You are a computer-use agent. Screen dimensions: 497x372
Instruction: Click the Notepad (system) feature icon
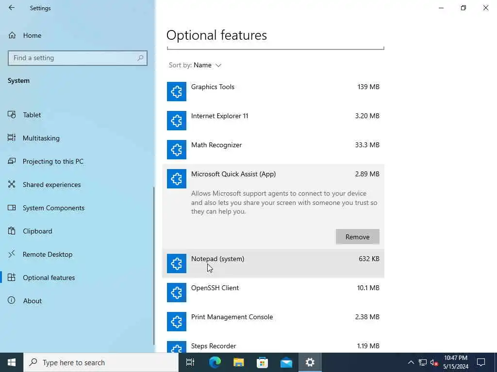point(177,263)
